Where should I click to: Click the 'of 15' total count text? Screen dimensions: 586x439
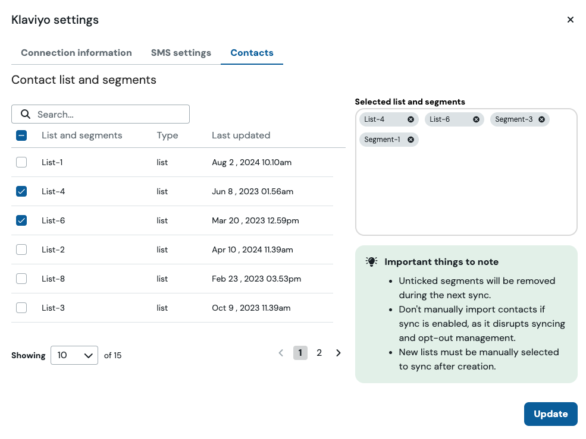[112, 355]
